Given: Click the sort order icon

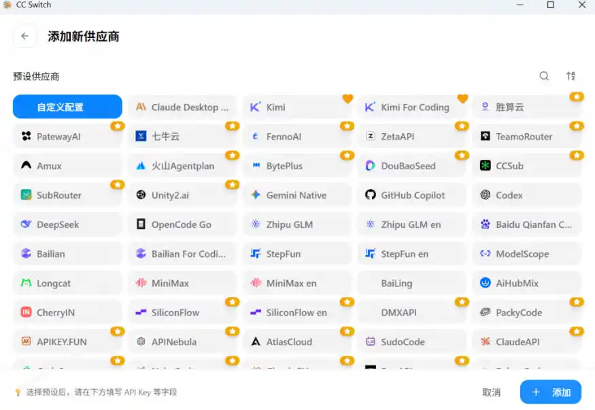Looking at the screenshot, I should 571,76.
